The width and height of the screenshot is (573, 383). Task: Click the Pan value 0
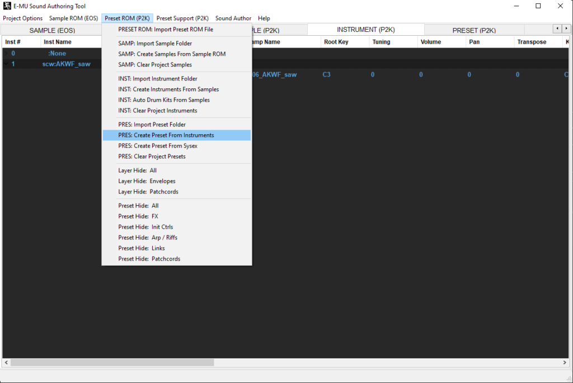[469, 74]
